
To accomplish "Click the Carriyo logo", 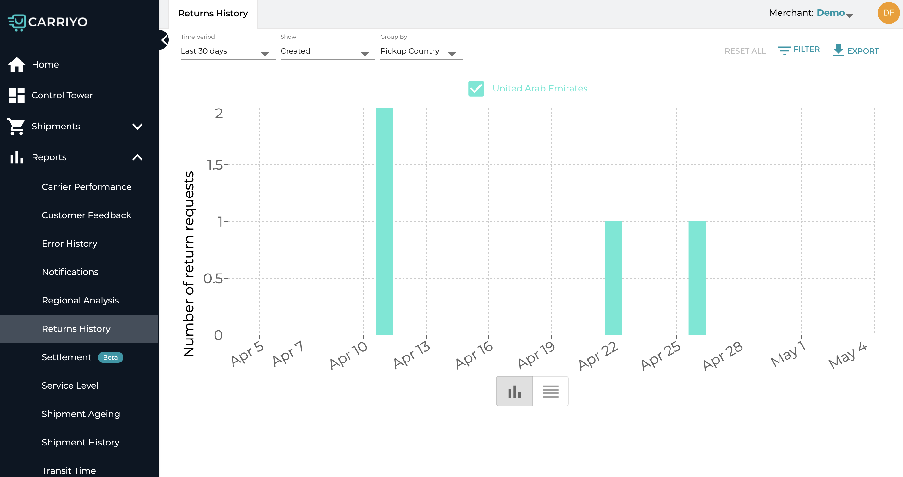I will (48, 22).
